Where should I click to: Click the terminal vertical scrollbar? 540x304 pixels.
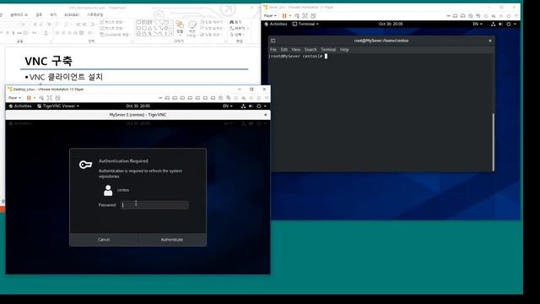coord(493,142)
